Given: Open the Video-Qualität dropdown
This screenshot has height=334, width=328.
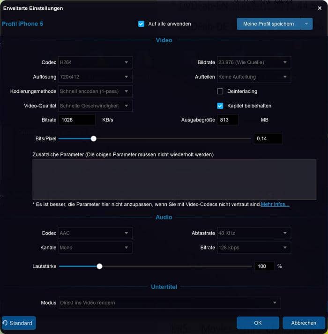Looking at the screenshot, I should 95,106.
